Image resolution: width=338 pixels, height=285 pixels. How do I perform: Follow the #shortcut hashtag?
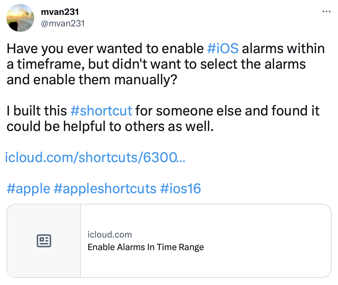[101, 111]
